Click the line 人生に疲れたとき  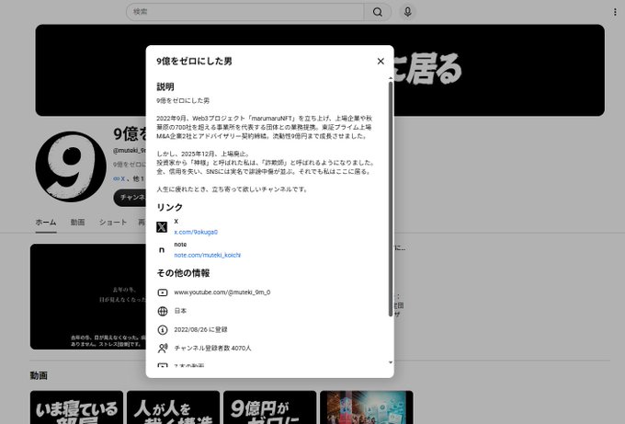233,189
